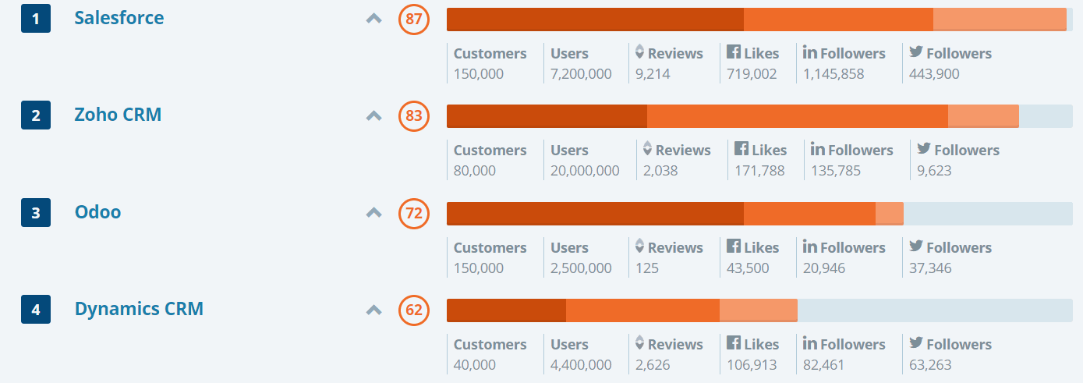Click the Facebook icon in Zoho CRM row
The width and height of the screenshot is (1083, 383).
click(x=741, y=149)
